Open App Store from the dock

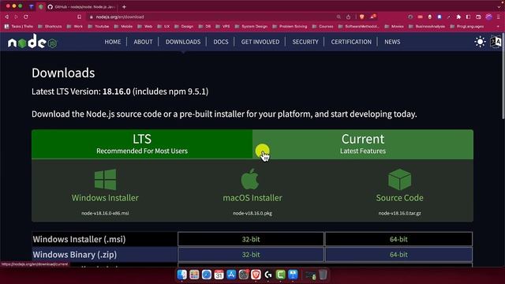tap(231, 275)
